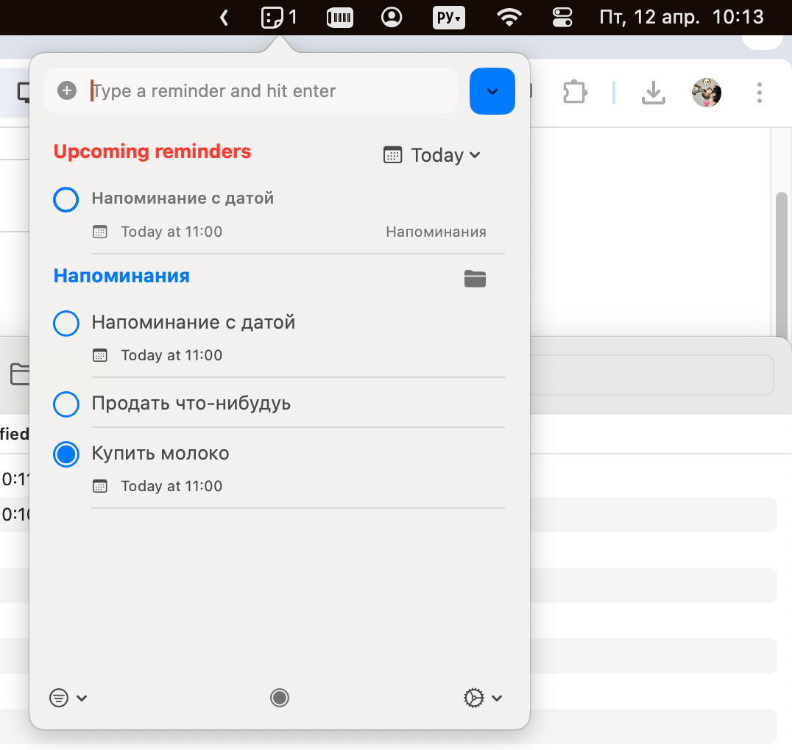The height and width of the screenshot is (750, 792).
Task: Open the Напоминания list folder icon
Action: click(475, 278)
